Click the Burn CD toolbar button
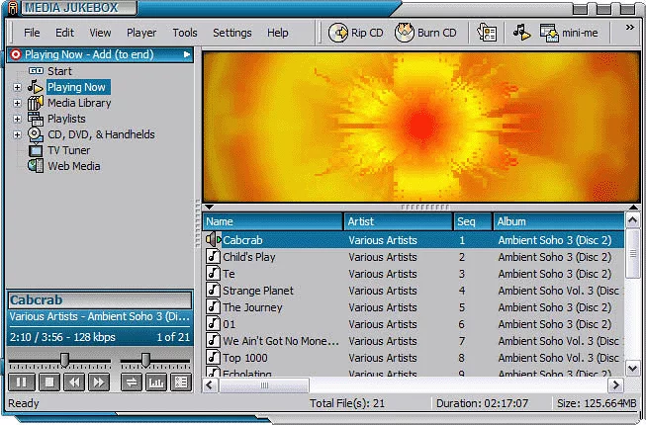The image size is (646, 425). click(x=426, y=33)
